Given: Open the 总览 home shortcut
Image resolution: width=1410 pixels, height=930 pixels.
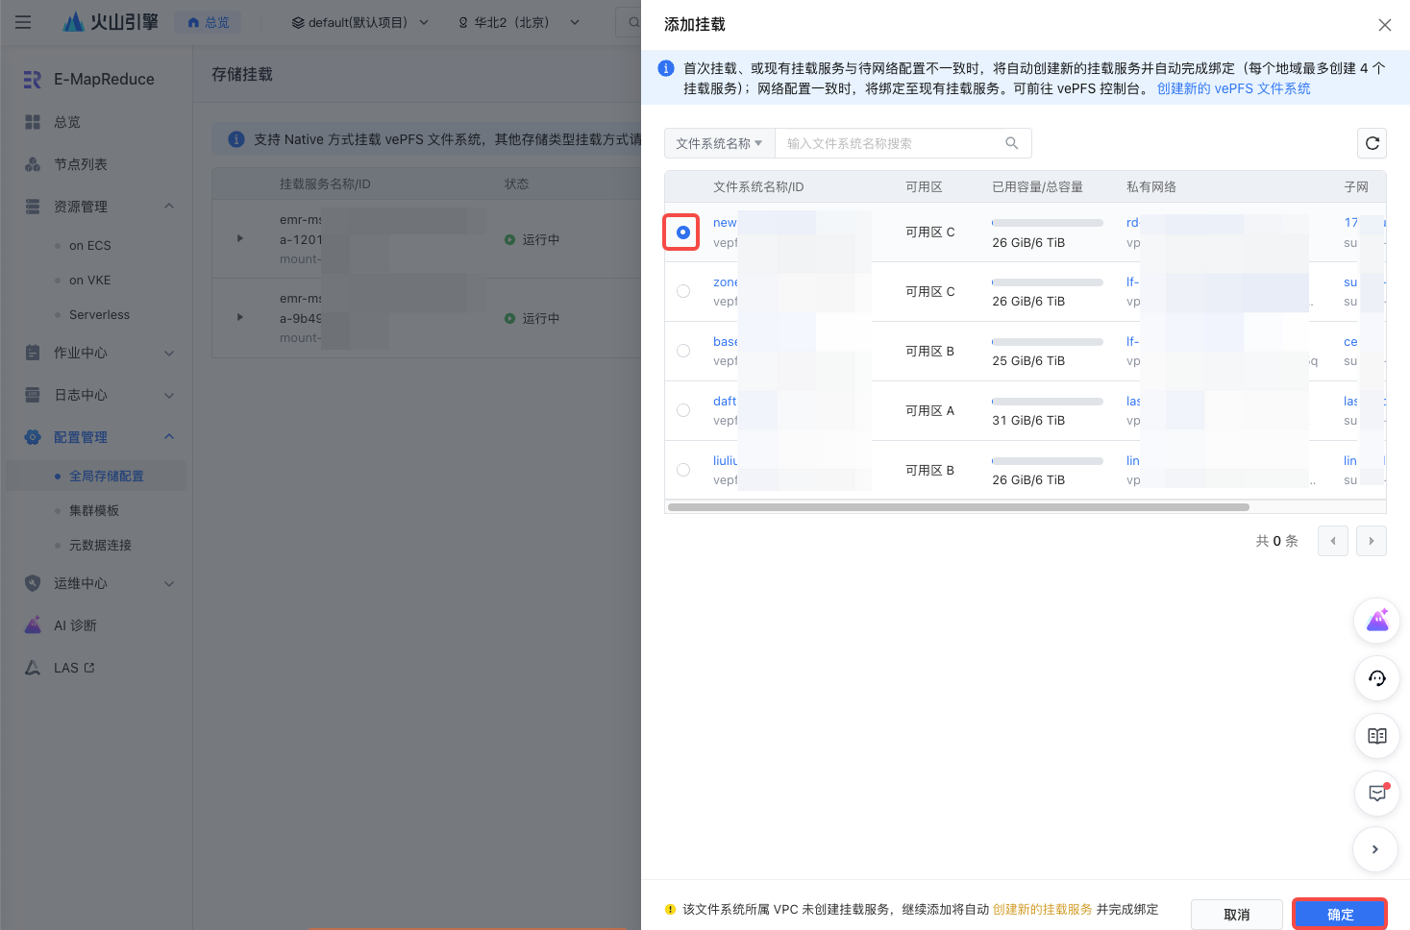Looking at the screenshot, I should coord(208,22).
